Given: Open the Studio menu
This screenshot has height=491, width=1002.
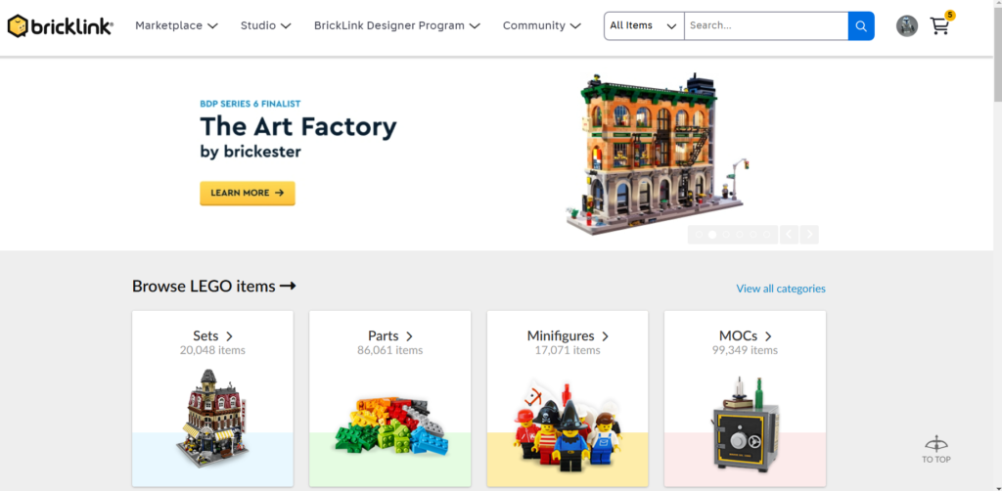Looking at the screenshot, I should tap(266, 26).
